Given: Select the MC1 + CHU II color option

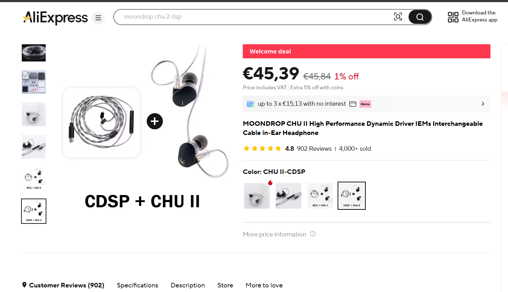Looking at the screenshot, I should coord(320,196).
